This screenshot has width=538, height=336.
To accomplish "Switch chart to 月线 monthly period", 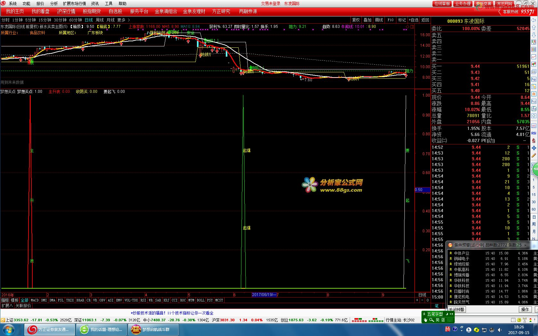I will point(110,20).
